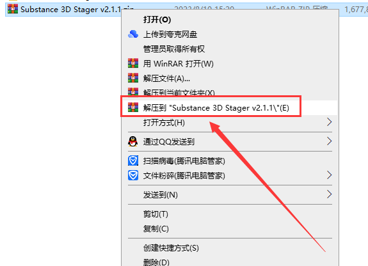This screenshot has height=266, width=368.
Task: Select the Substance 3D Stager v2.1.1 zip file
Action: point(70,10)
